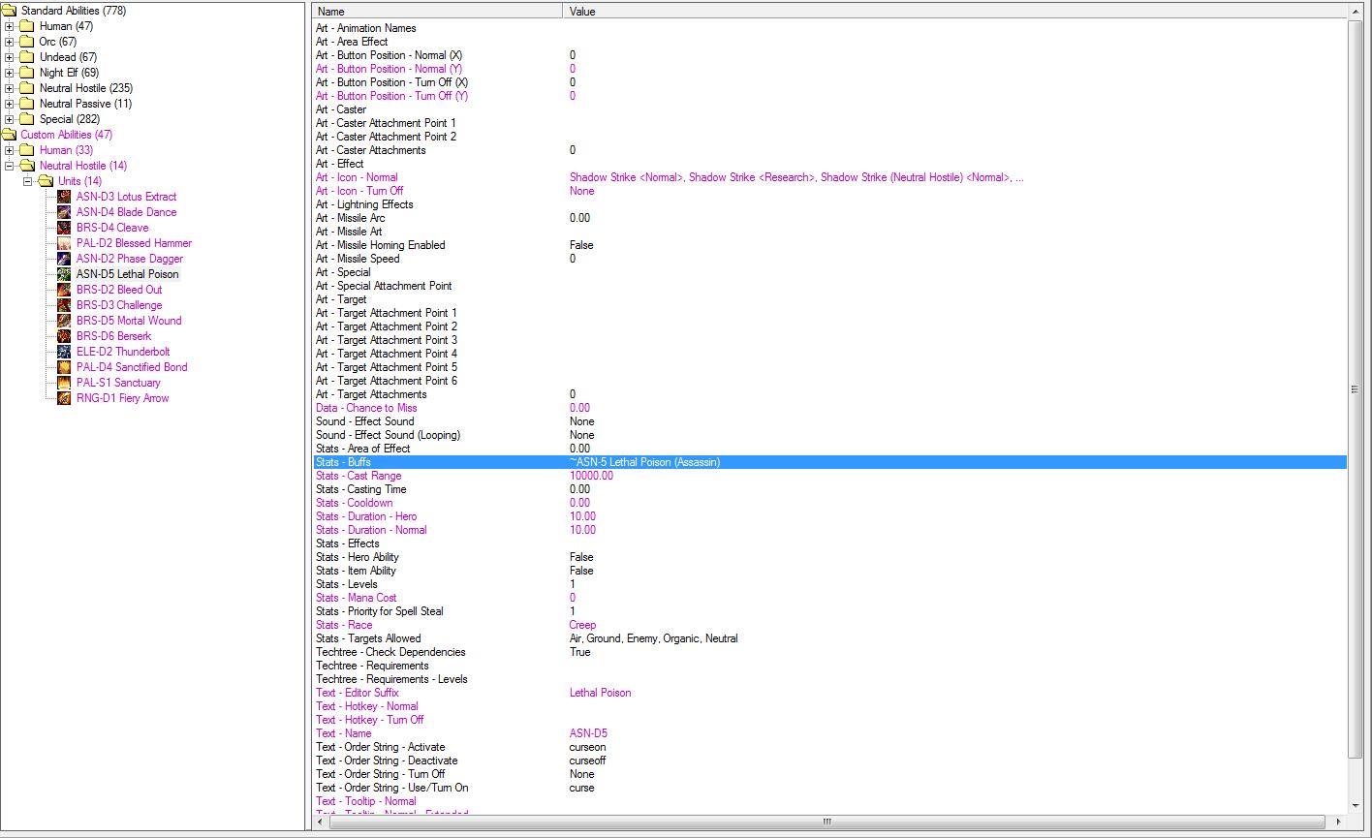The image size is (1372, 838).
Task: Select the Stats - Cast Range field row
Action: pyautogui.click(x=829, y=476)
